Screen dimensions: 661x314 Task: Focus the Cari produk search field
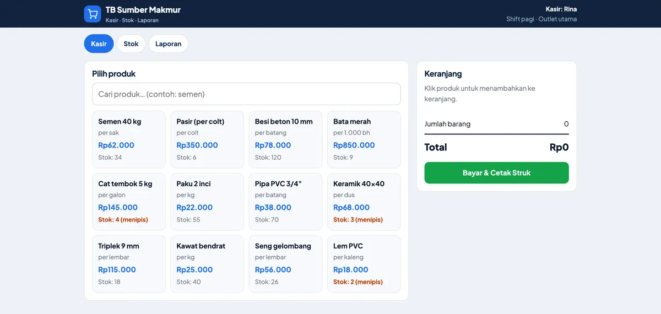point(246,94)
